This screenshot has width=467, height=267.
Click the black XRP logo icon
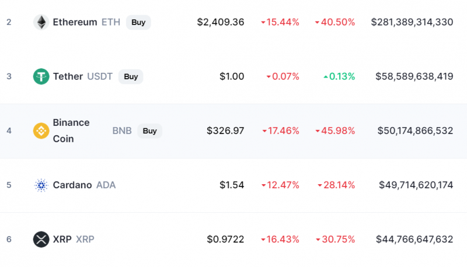[41, 240]
